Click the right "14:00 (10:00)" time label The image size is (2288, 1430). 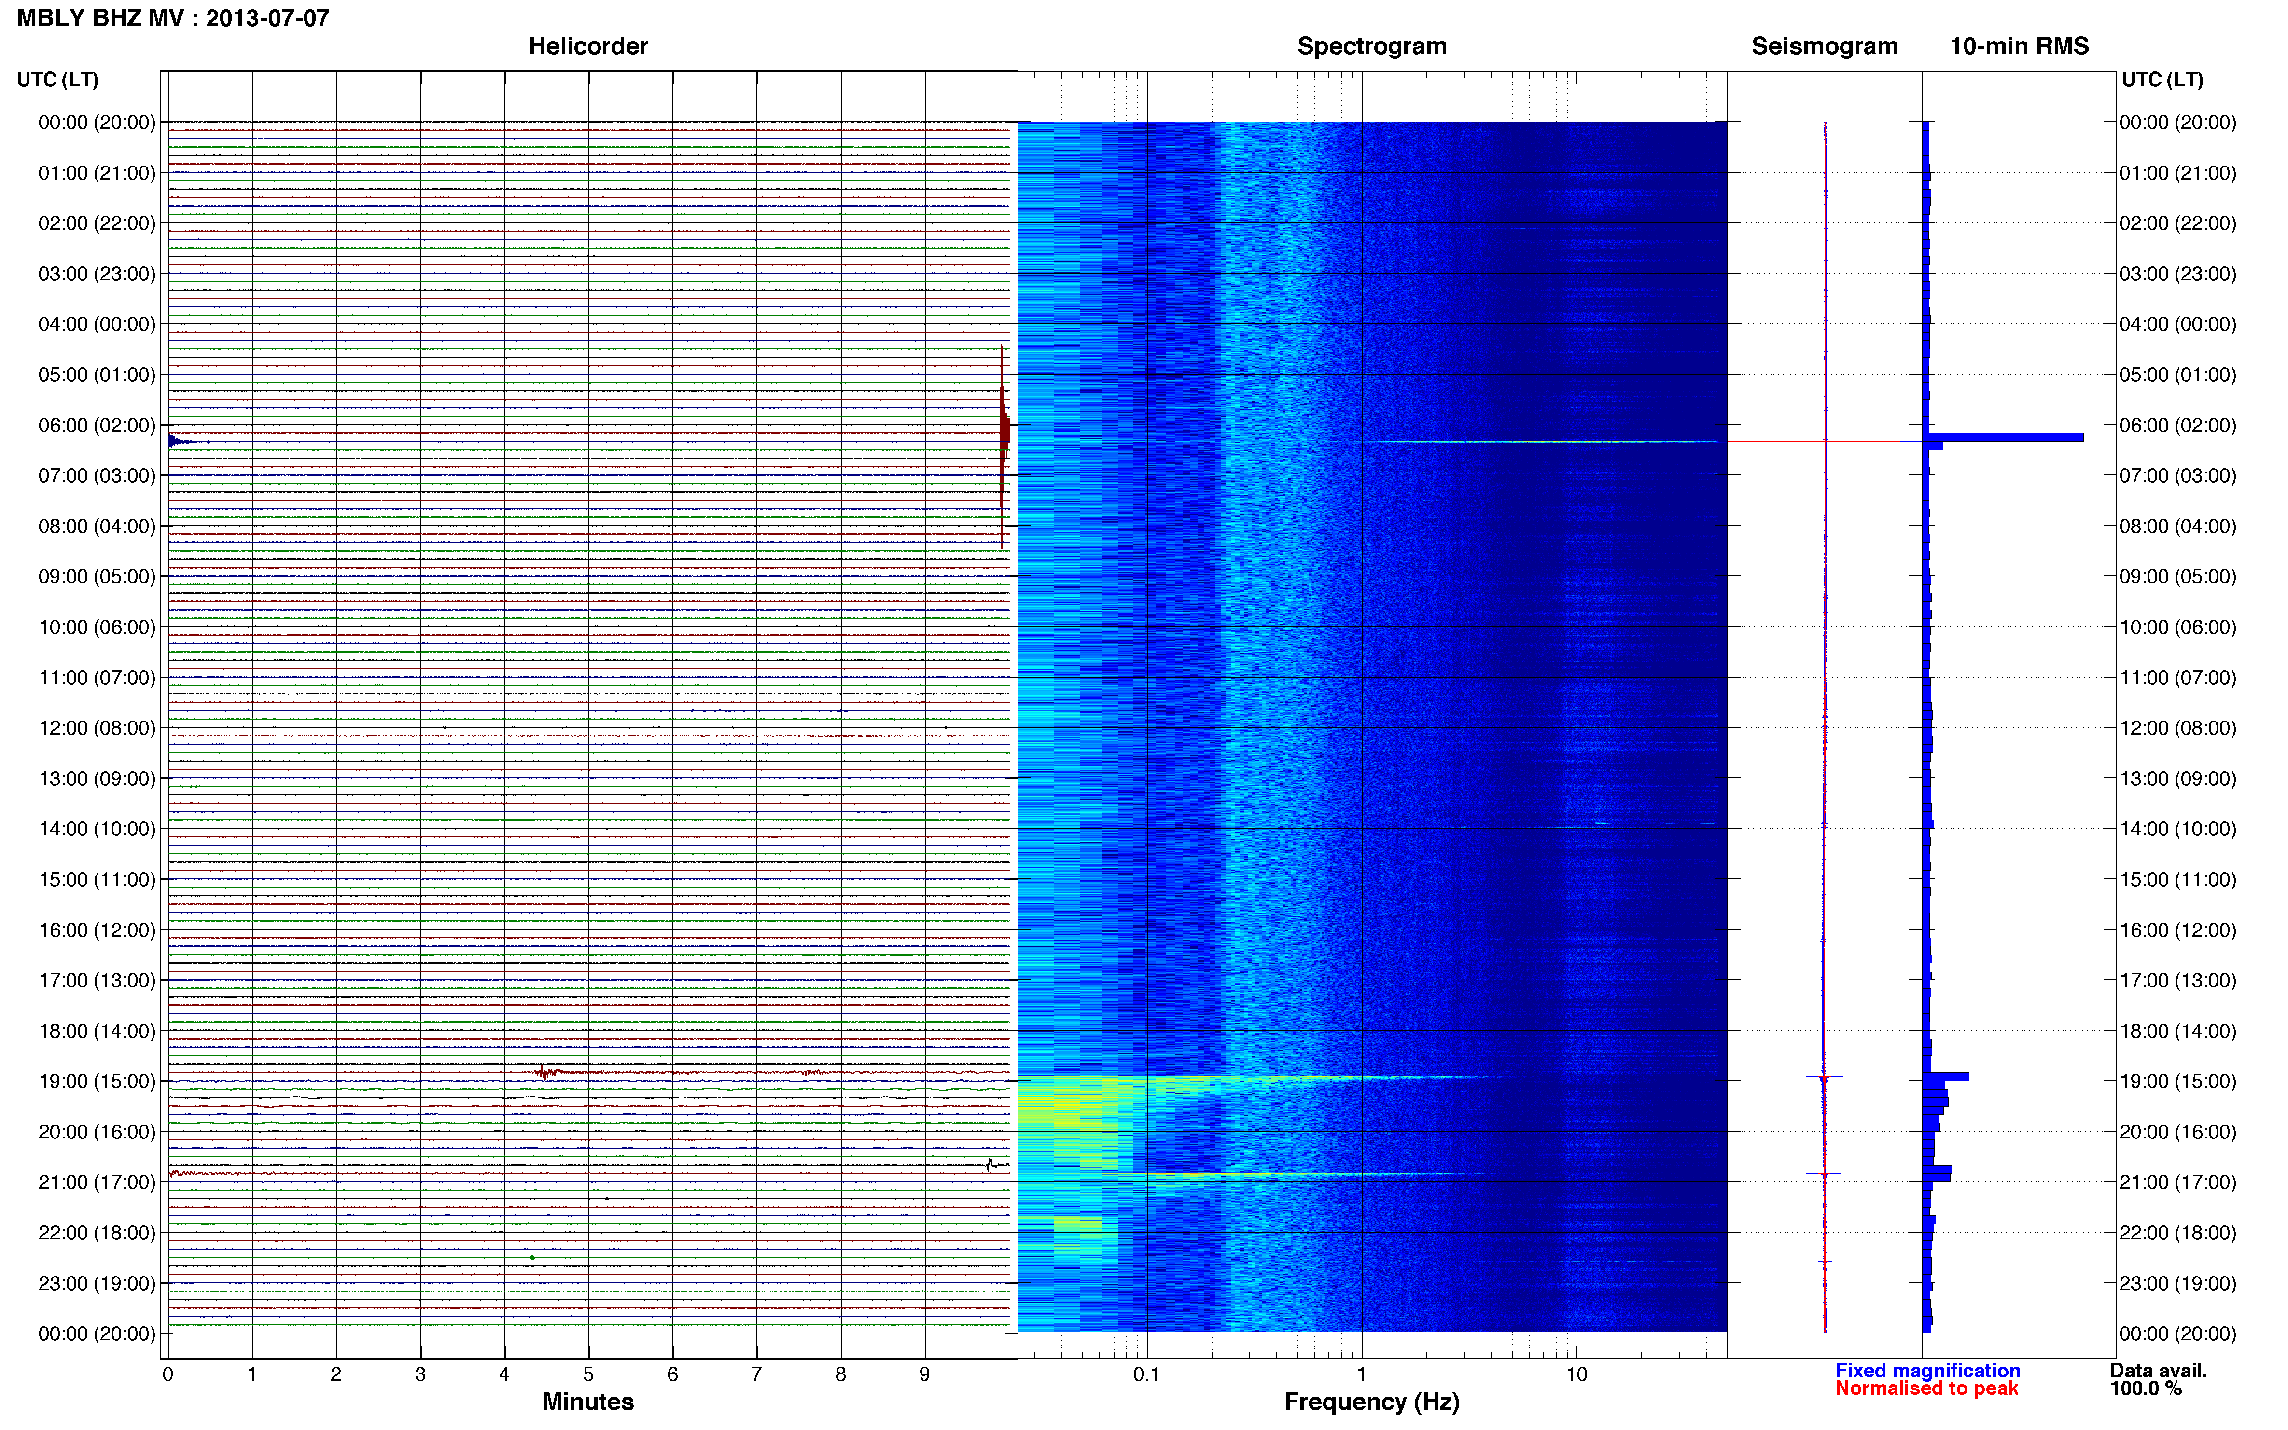click(2177, 829)
